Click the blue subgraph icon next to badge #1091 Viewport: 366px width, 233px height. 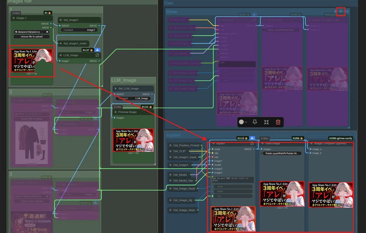click(x=254, y=14)
